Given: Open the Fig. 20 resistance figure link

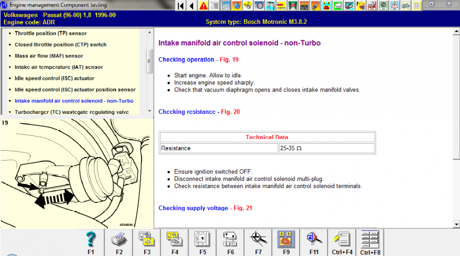Looking at the screenshot, I should click(x=231, y=112).
